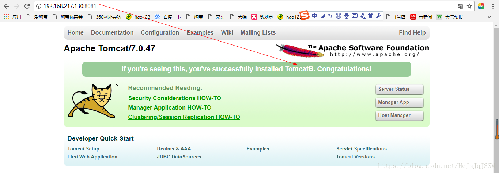Go back with the browser back arrow
This screenshot has width=499, height=173.
(7, 6)
